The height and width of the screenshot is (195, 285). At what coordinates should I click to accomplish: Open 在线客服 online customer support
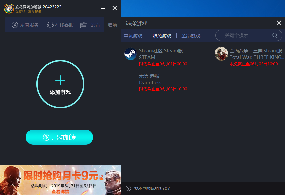click(60, 25)
